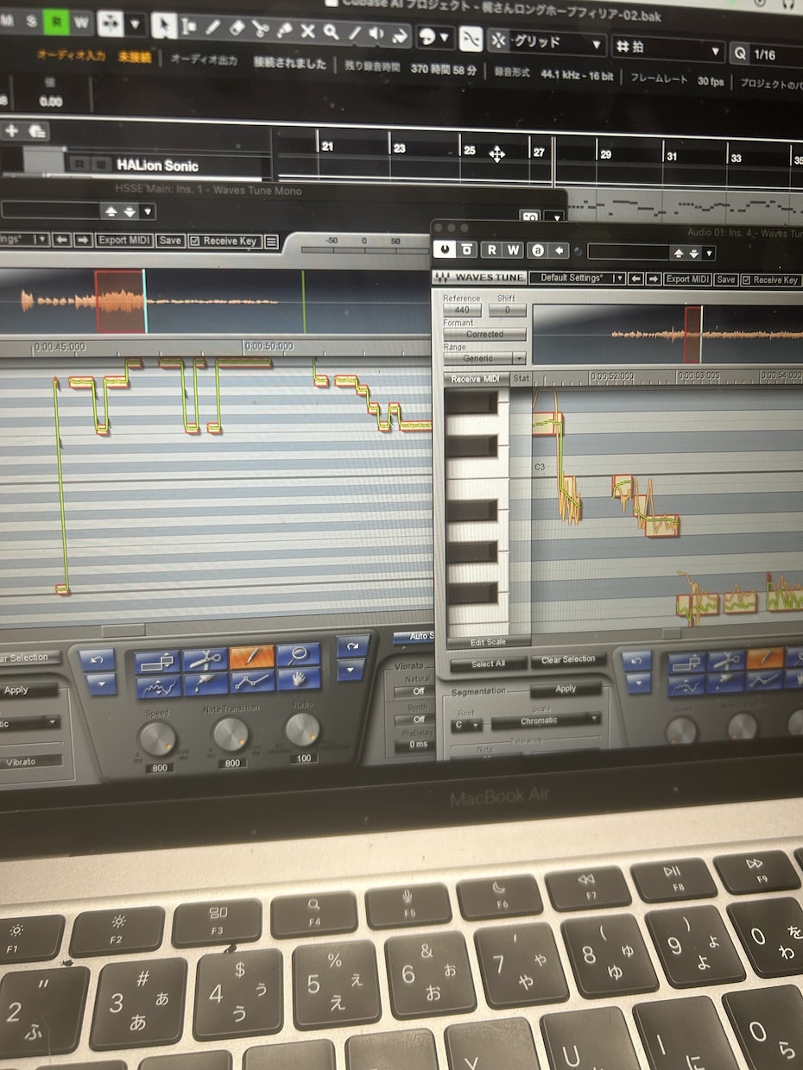Select the Zoom magnifier tool in Cubase toolbar
The height and width of the screenshot is (1070, 803).
pyautogui.click(x=331, y=33)
